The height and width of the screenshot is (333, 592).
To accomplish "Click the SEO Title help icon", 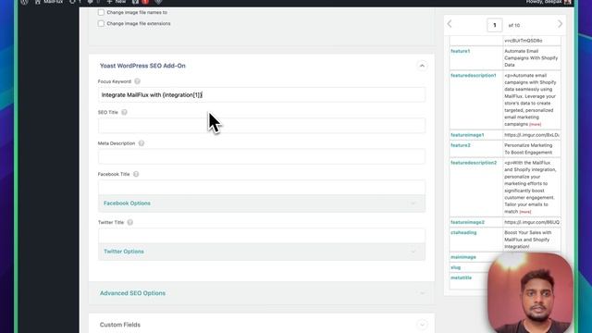I will (124, 112).
